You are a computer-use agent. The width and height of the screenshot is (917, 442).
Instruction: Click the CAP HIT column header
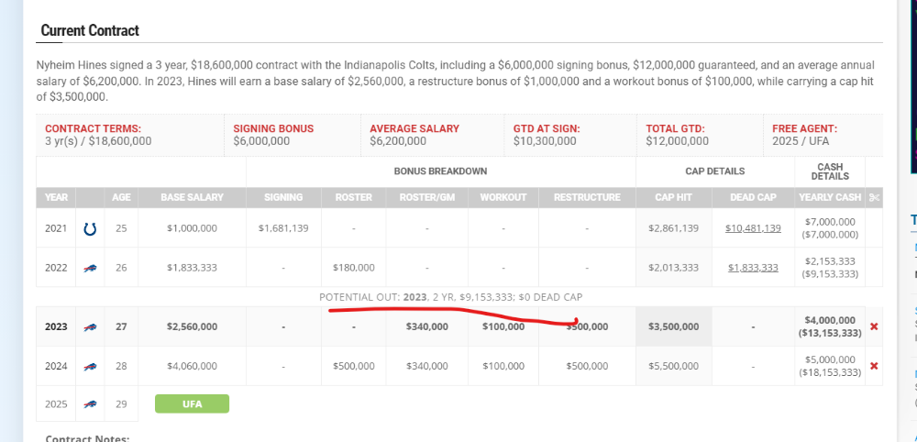674,197
